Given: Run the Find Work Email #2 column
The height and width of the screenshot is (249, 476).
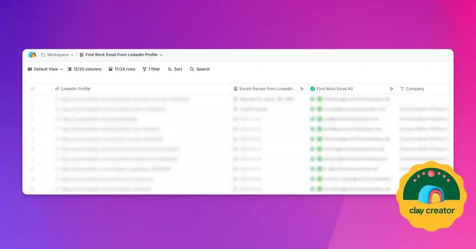Looking at the screenshot, I should 391,89.
